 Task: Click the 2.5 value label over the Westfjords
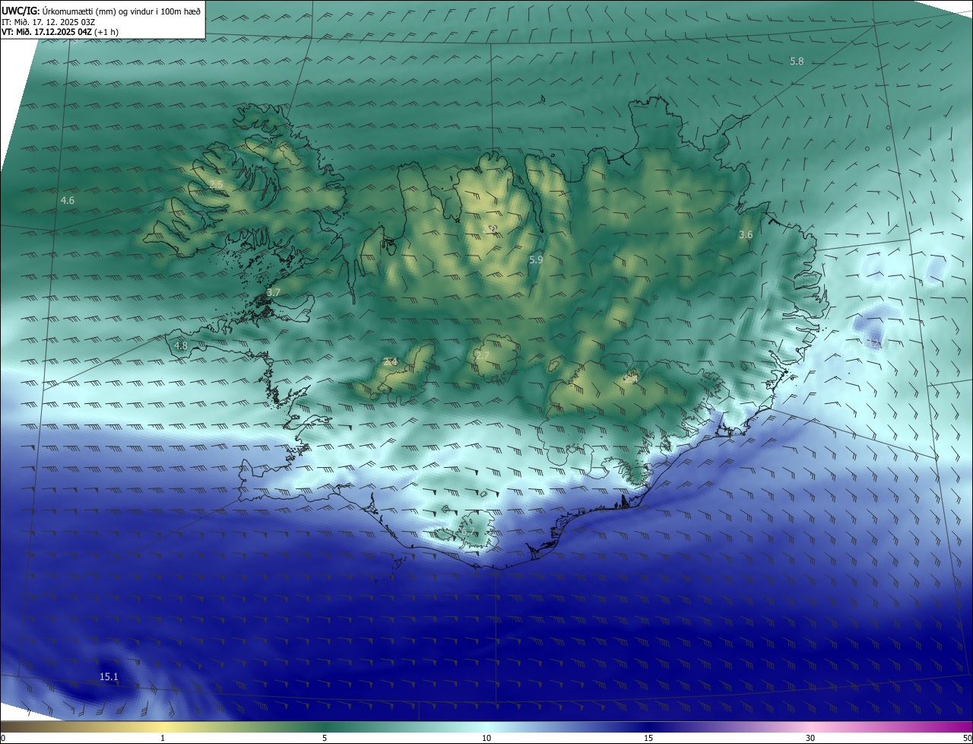coord(217,185)
